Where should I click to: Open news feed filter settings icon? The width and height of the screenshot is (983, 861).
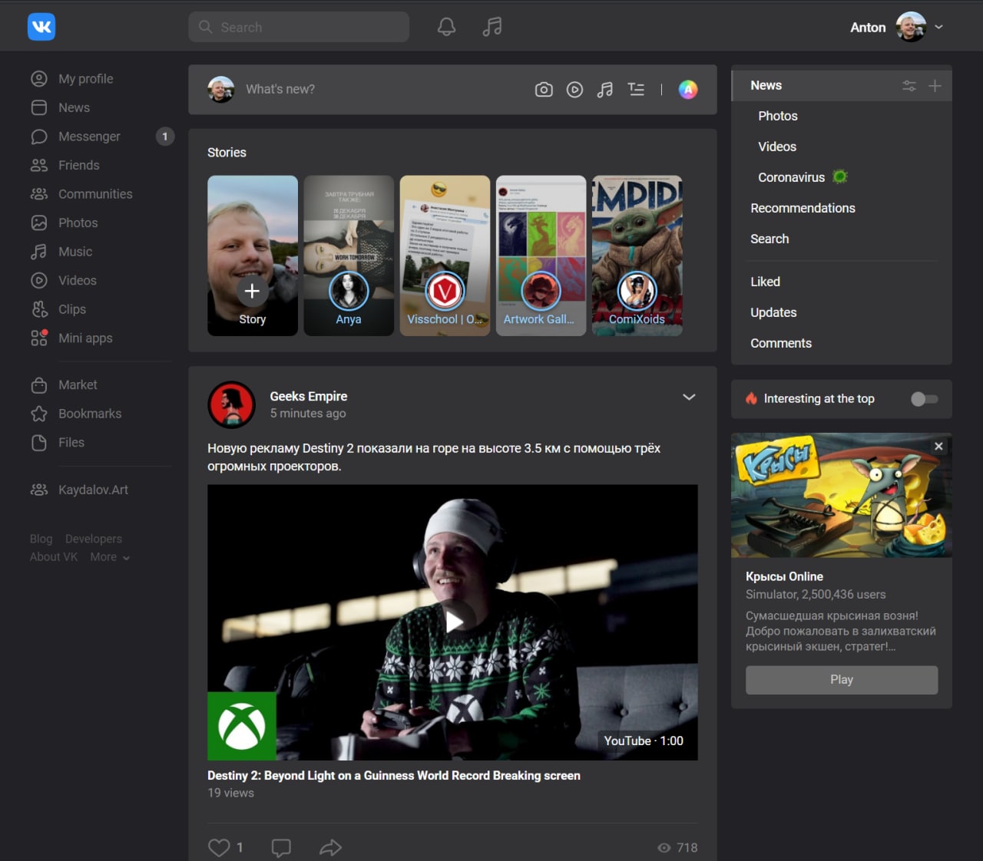coord(909,86)
